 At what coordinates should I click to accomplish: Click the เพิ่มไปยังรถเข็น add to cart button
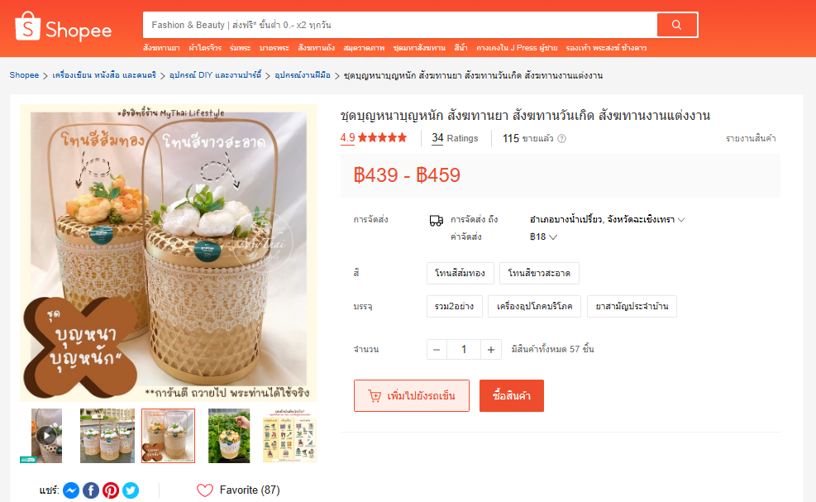pyautogui.click(x=412, y=396)
